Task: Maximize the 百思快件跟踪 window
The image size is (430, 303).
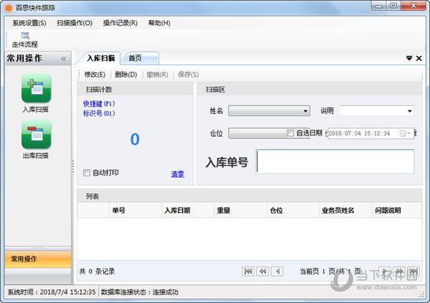Action: 393,6
